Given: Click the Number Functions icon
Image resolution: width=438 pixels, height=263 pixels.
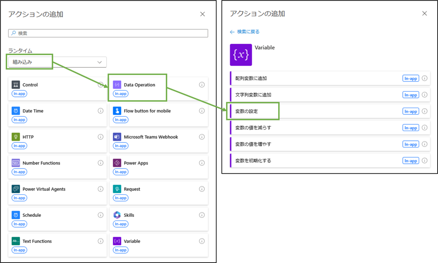Looking at the screenshot, I should pyautogui.click(x=16, y=163).
